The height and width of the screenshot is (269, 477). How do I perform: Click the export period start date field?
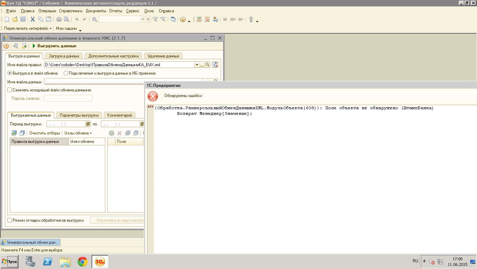(x=66, y=124)
